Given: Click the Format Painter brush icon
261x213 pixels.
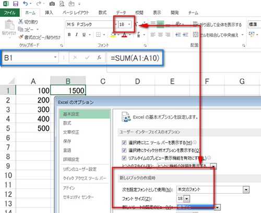Looking at the screenshot, I should (21, 37).
